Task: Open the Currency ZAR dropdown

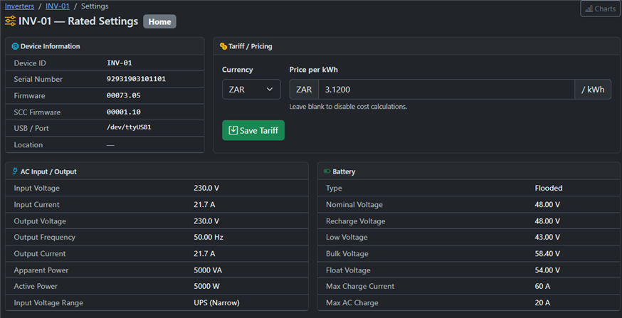Action: click(251, 89)
